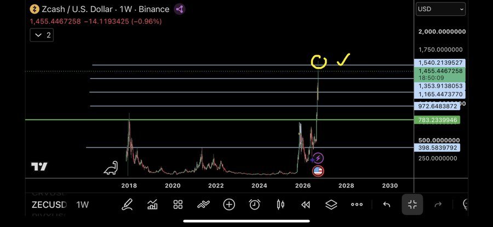Open the USD currency dropdown

point(440,9)
